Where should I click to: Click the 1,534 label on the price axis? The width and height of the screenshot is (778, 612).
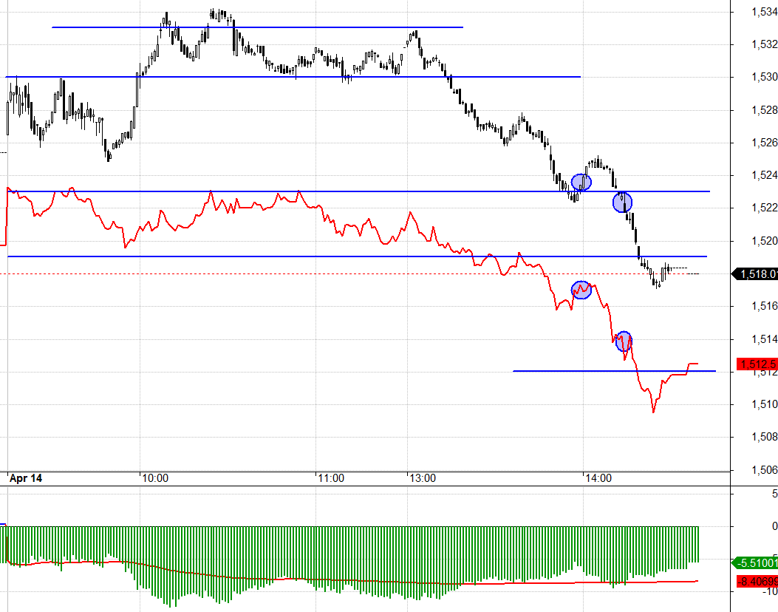[x=762, y=12]
